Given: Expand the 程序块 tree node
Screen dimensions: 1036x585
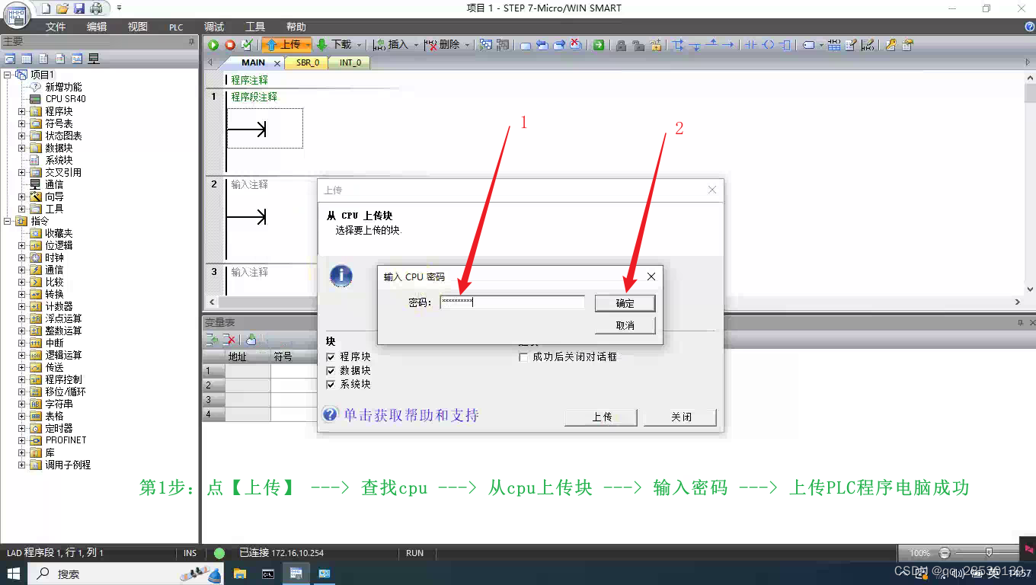Looking at the screenshot, I should pos(21,111).
